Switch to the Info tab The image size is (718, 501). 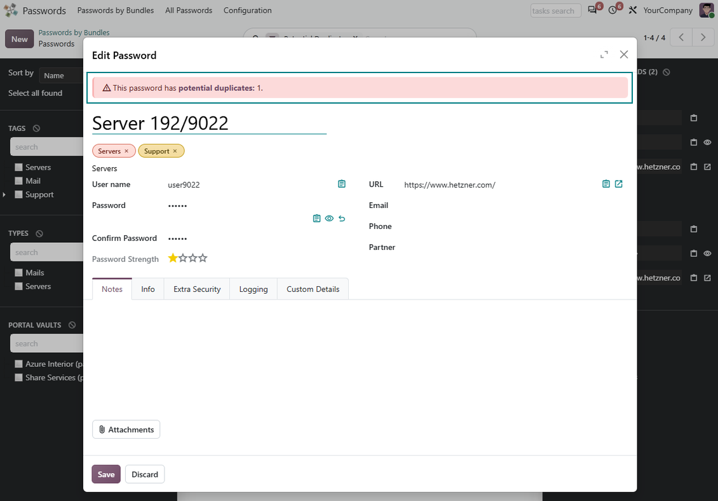coord(148,289)
